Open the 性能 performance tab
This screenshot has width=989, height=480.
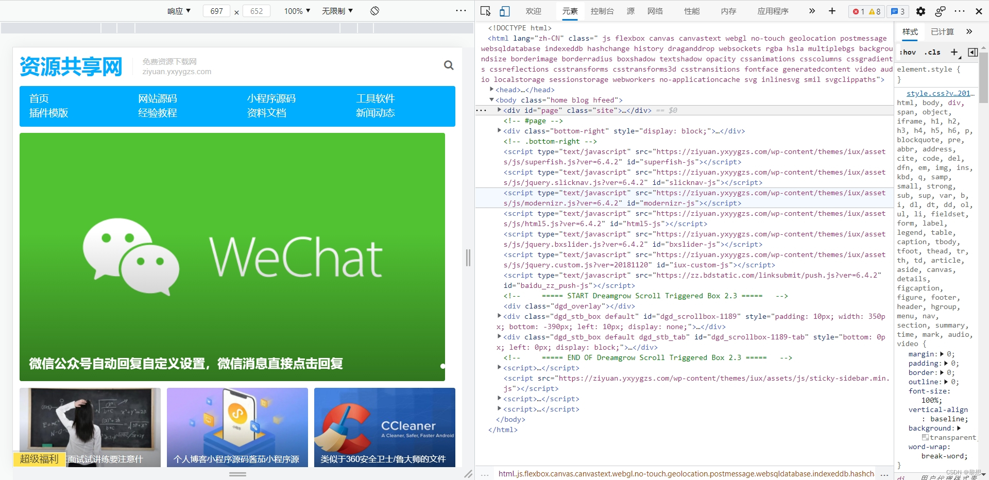click(692, 11)
